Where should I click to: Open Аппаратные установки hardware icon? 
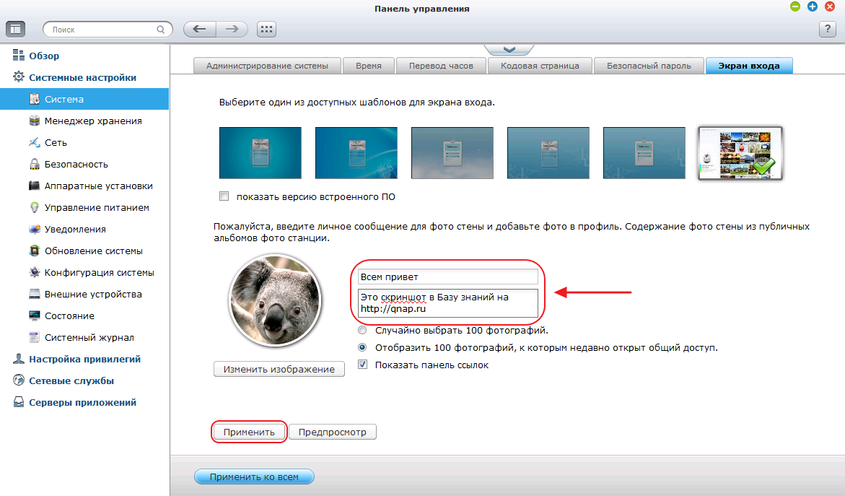pyautogui.click(x=35, y=186)
